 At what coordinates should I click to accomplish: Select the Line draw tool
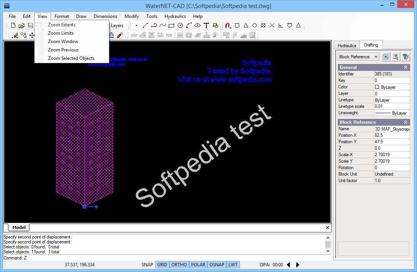(x=145, y=26)
